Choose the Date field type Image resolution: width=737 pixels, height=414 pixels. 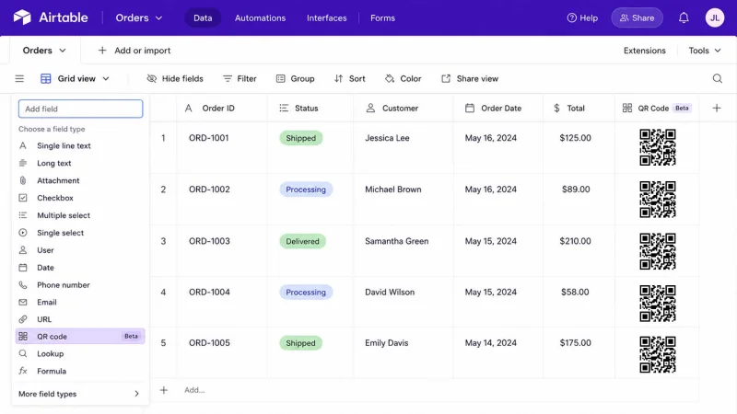click(x=80, y=268)
